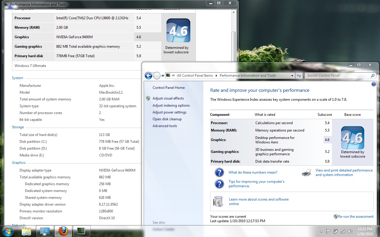Click the network signal tray icon
Screen dimensions: 380x237
point(343,231)
